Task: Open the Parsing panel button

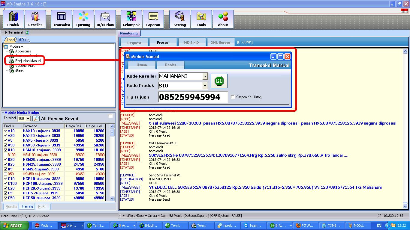Action: point(27,206)
